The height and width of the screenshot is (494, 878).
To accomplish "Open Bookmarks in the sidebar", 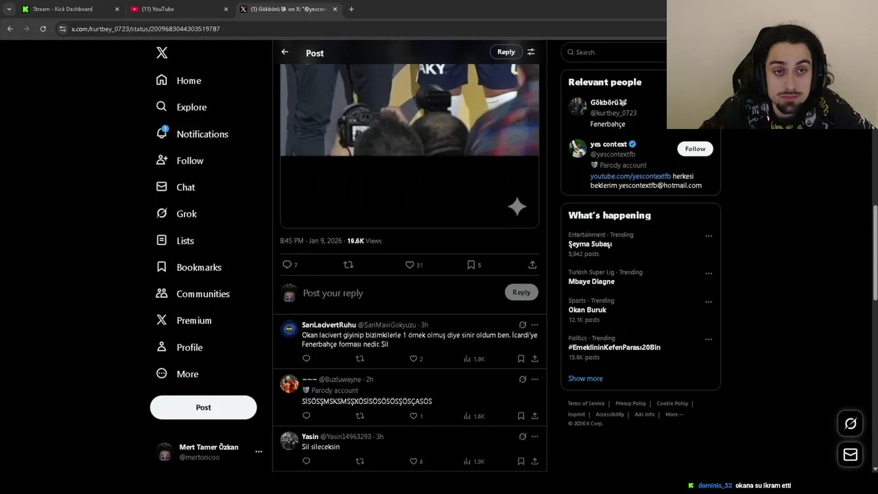I will pyautogui.click(x=189, y=268).
